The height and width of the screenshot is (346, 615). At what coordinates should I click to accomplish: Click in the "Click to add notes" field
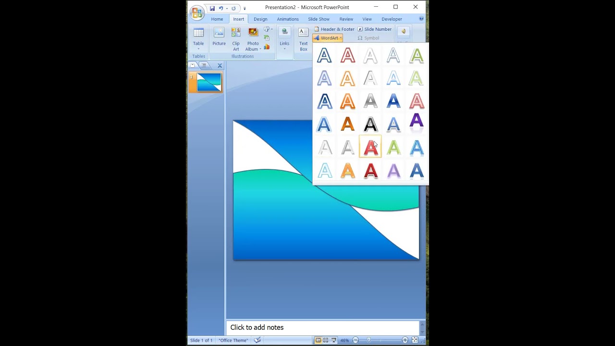point(323,327)
